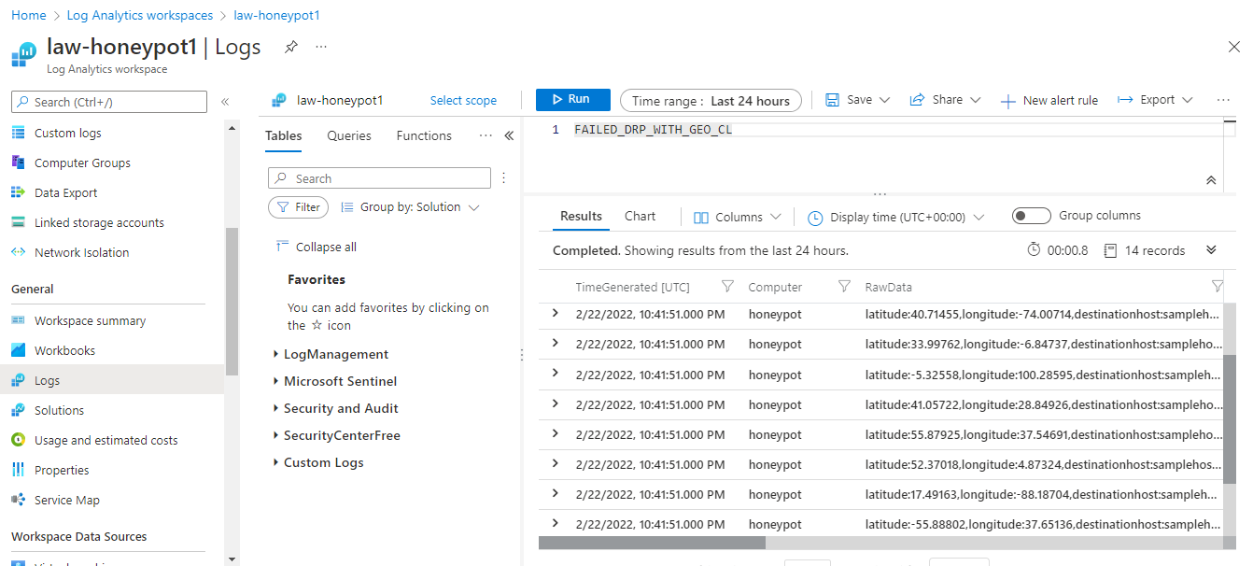Open the Columns dropdown
This screenshot has width=1253, height=566.
738,218
